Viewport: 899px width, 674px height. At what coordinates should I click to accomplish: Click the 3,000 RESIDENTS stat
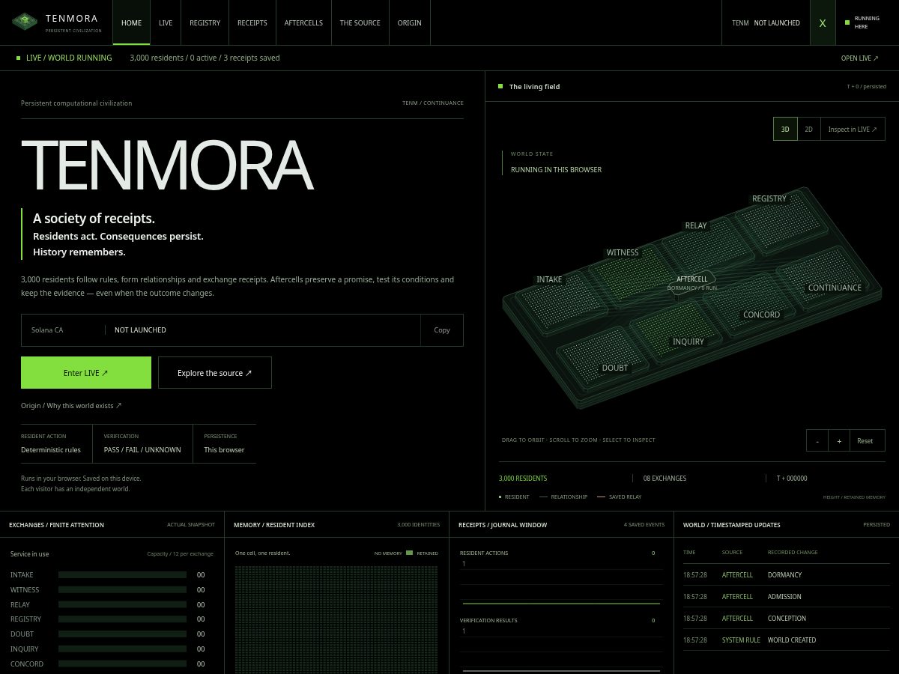[x=523, y=479]
